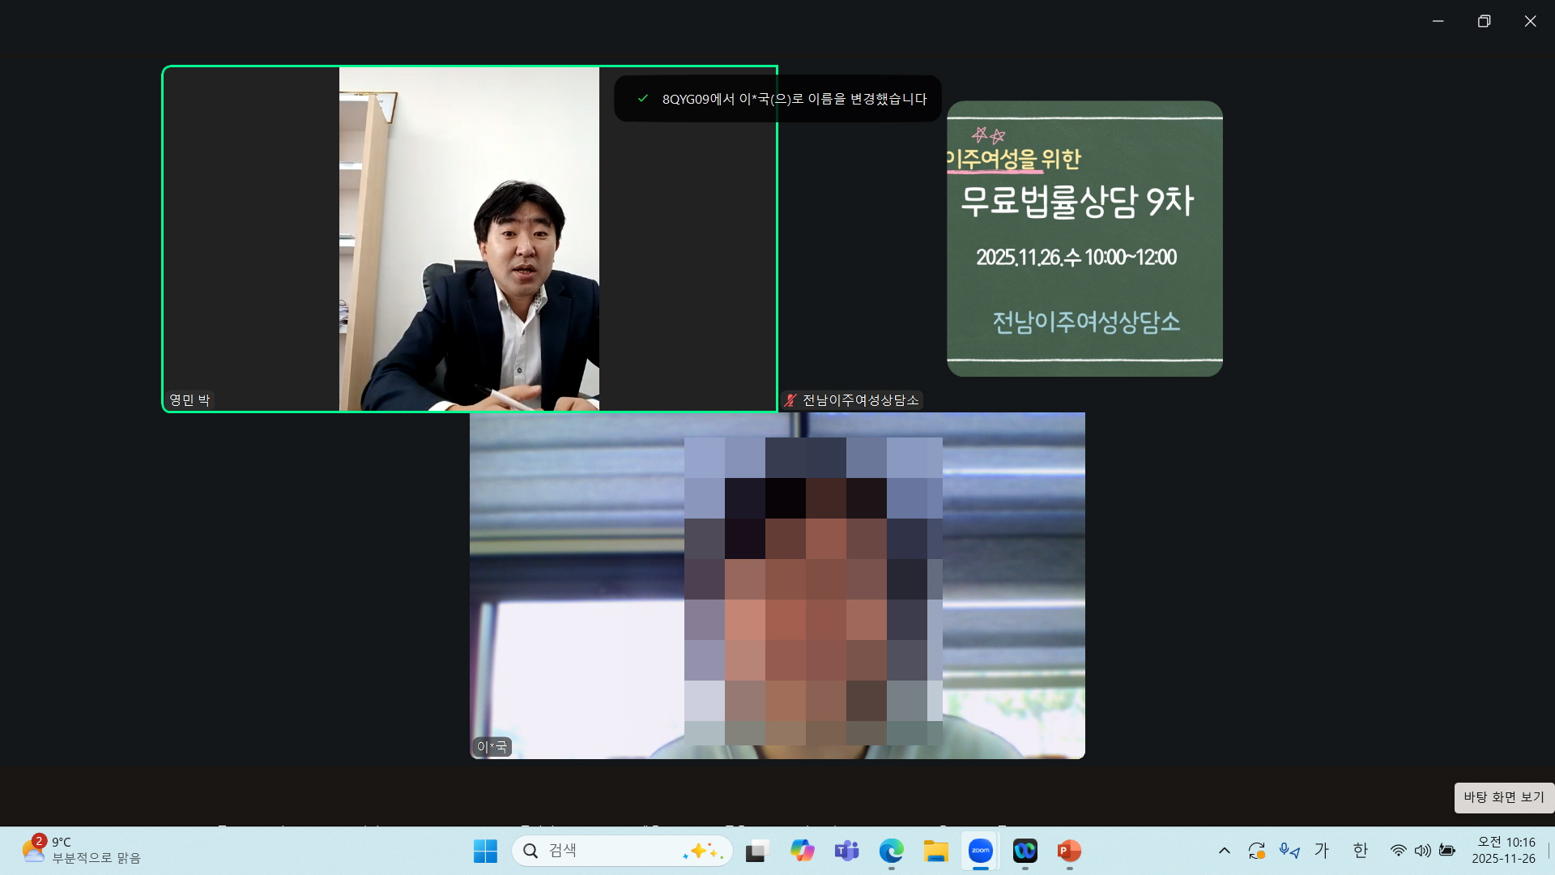Open the Zoom app in the taskbar
The image size is (1555, 875).
point(980,851)
